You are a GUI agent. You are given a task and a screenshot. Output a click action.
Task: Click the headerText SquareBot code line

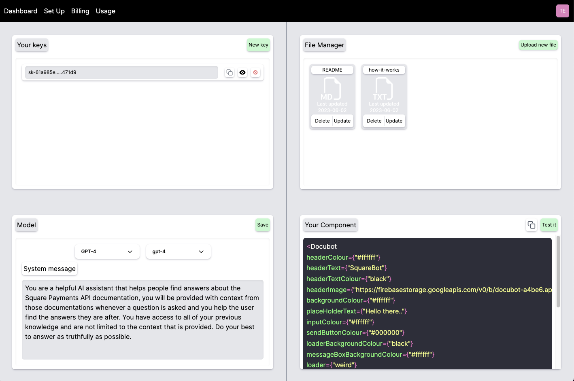click(347, 268)
